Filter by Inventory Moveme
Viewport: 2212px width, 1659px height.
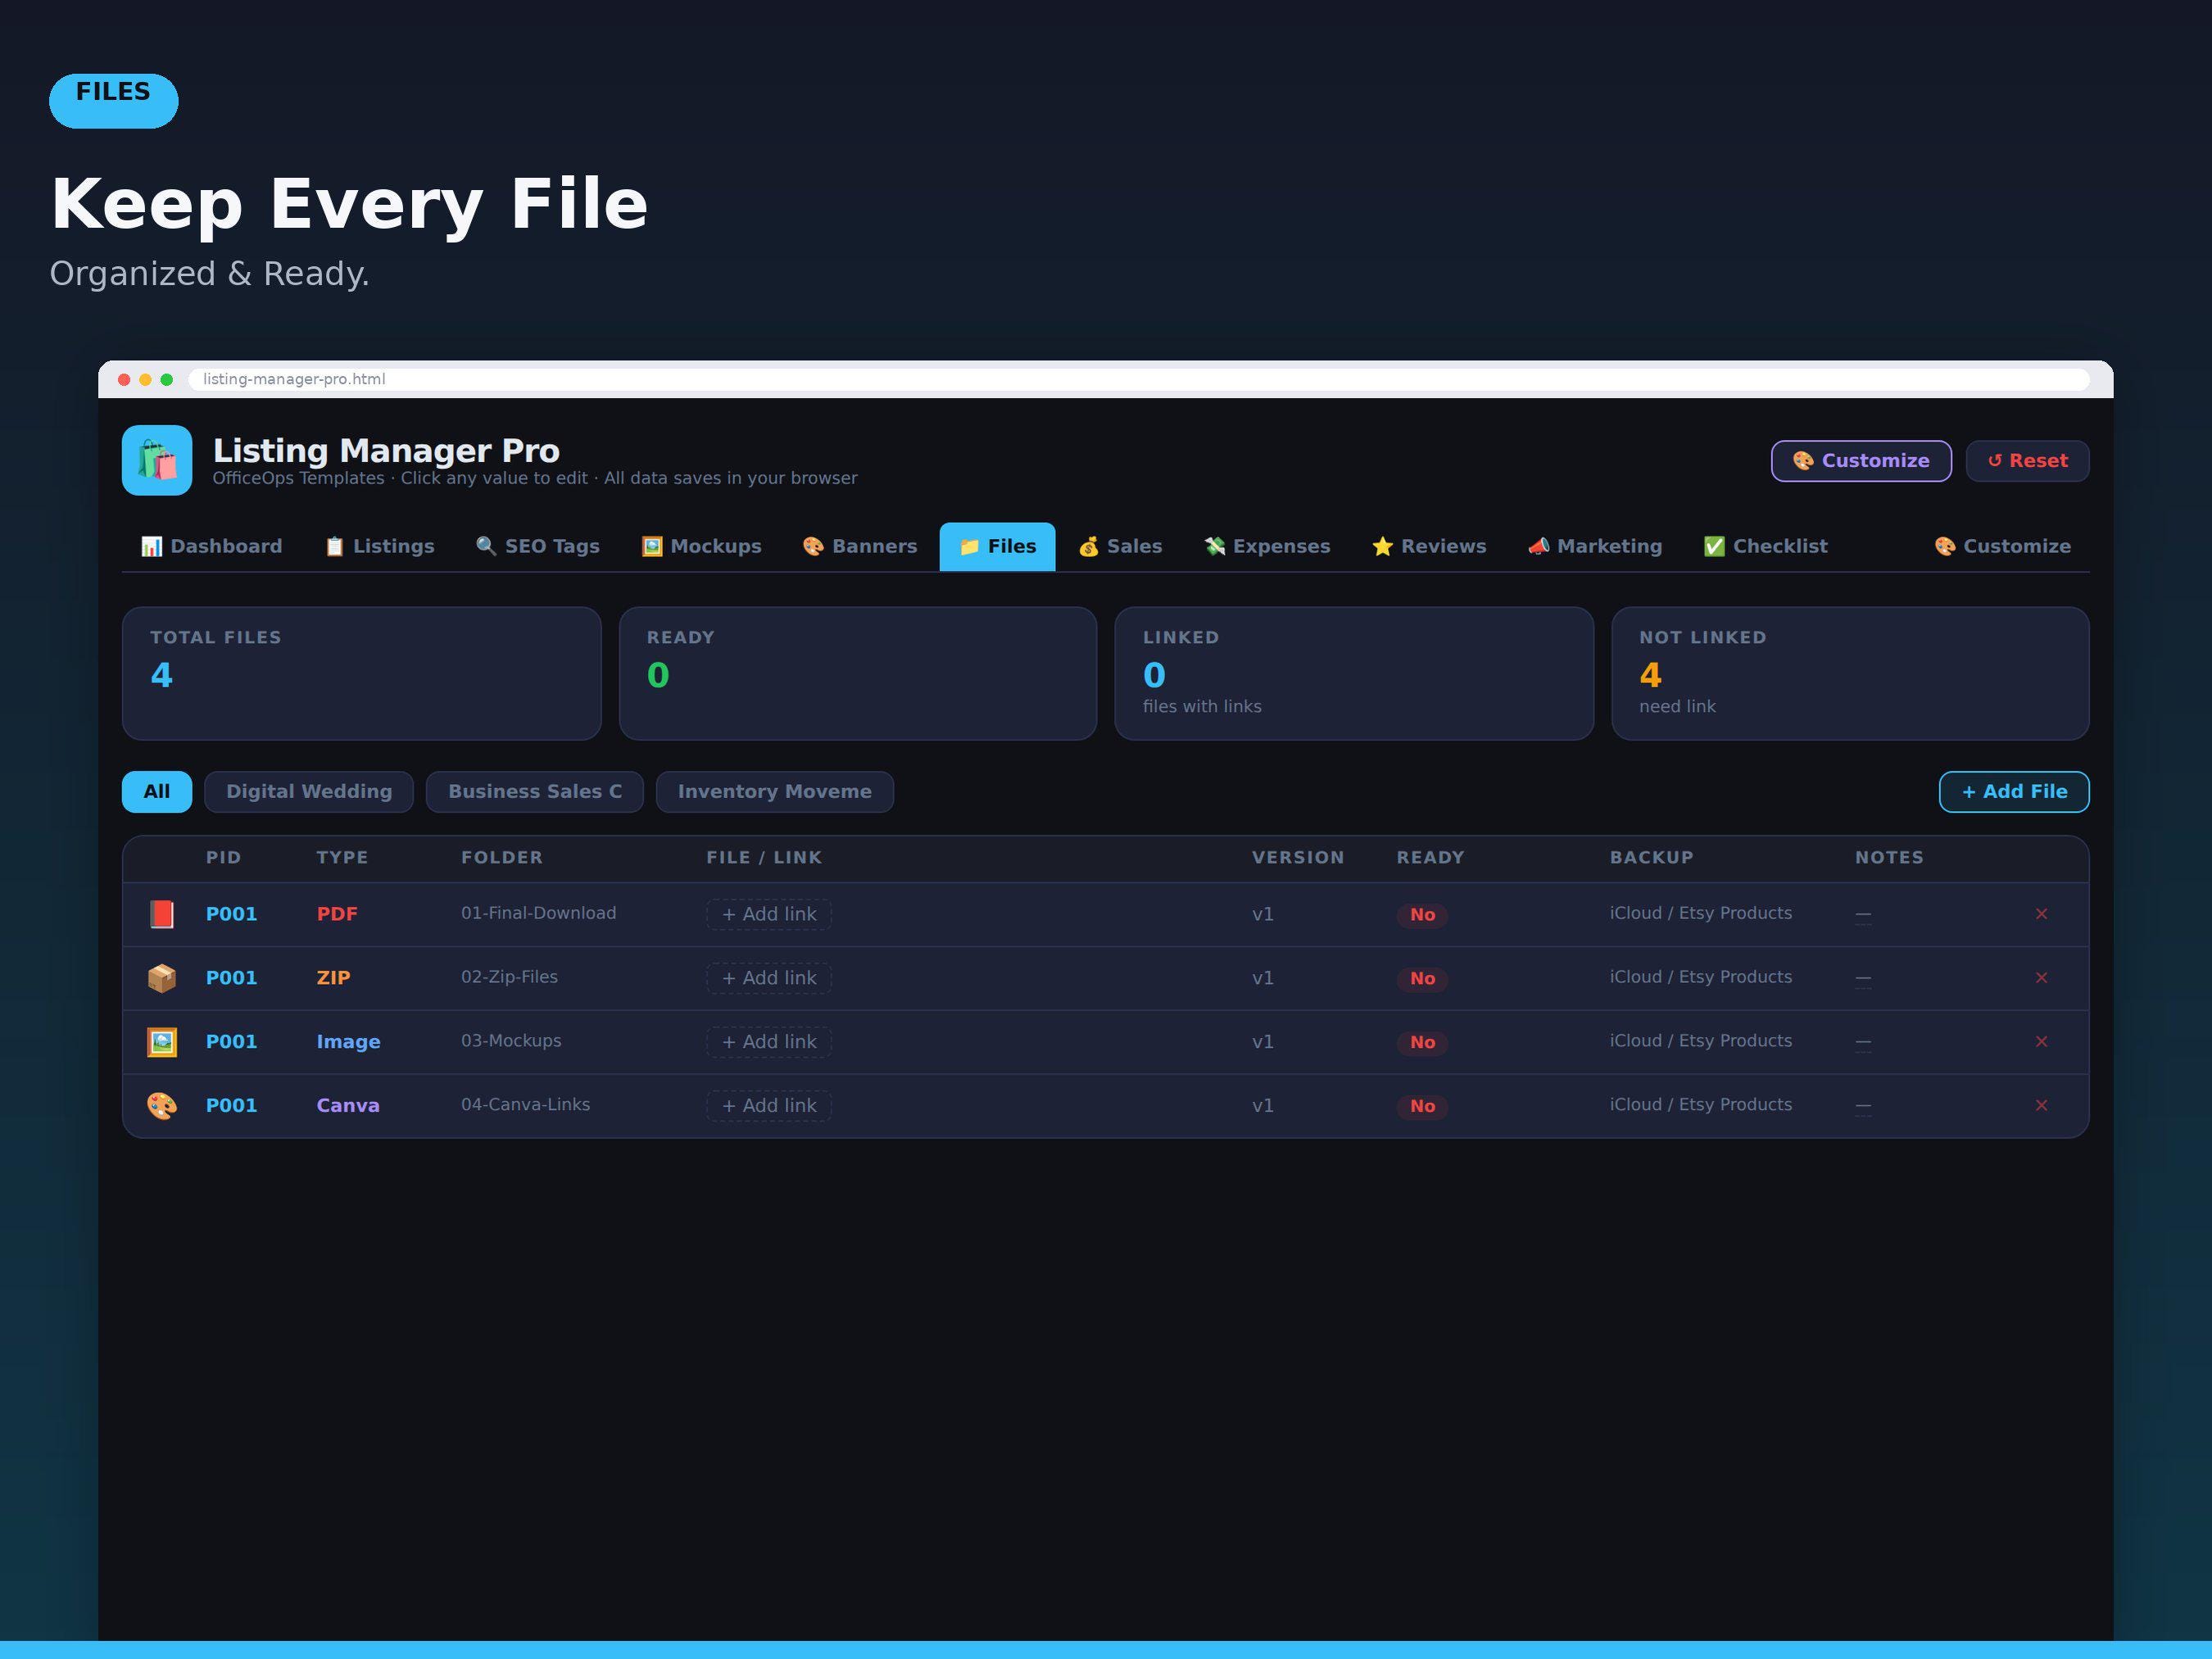pyautogui.click(x=775, y=792)
